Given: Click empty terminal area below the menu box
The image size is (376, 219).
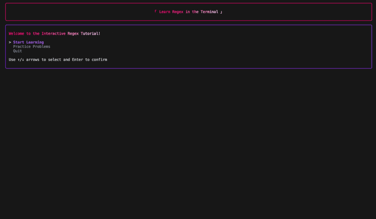Looking at the screenshot, I should 188,141.
